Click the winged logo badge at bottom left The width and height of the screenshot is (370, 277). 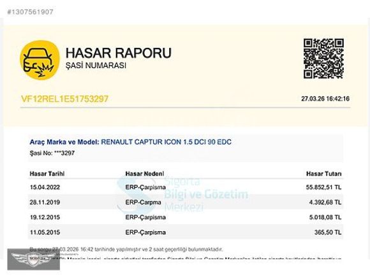[x=34, y=259]
